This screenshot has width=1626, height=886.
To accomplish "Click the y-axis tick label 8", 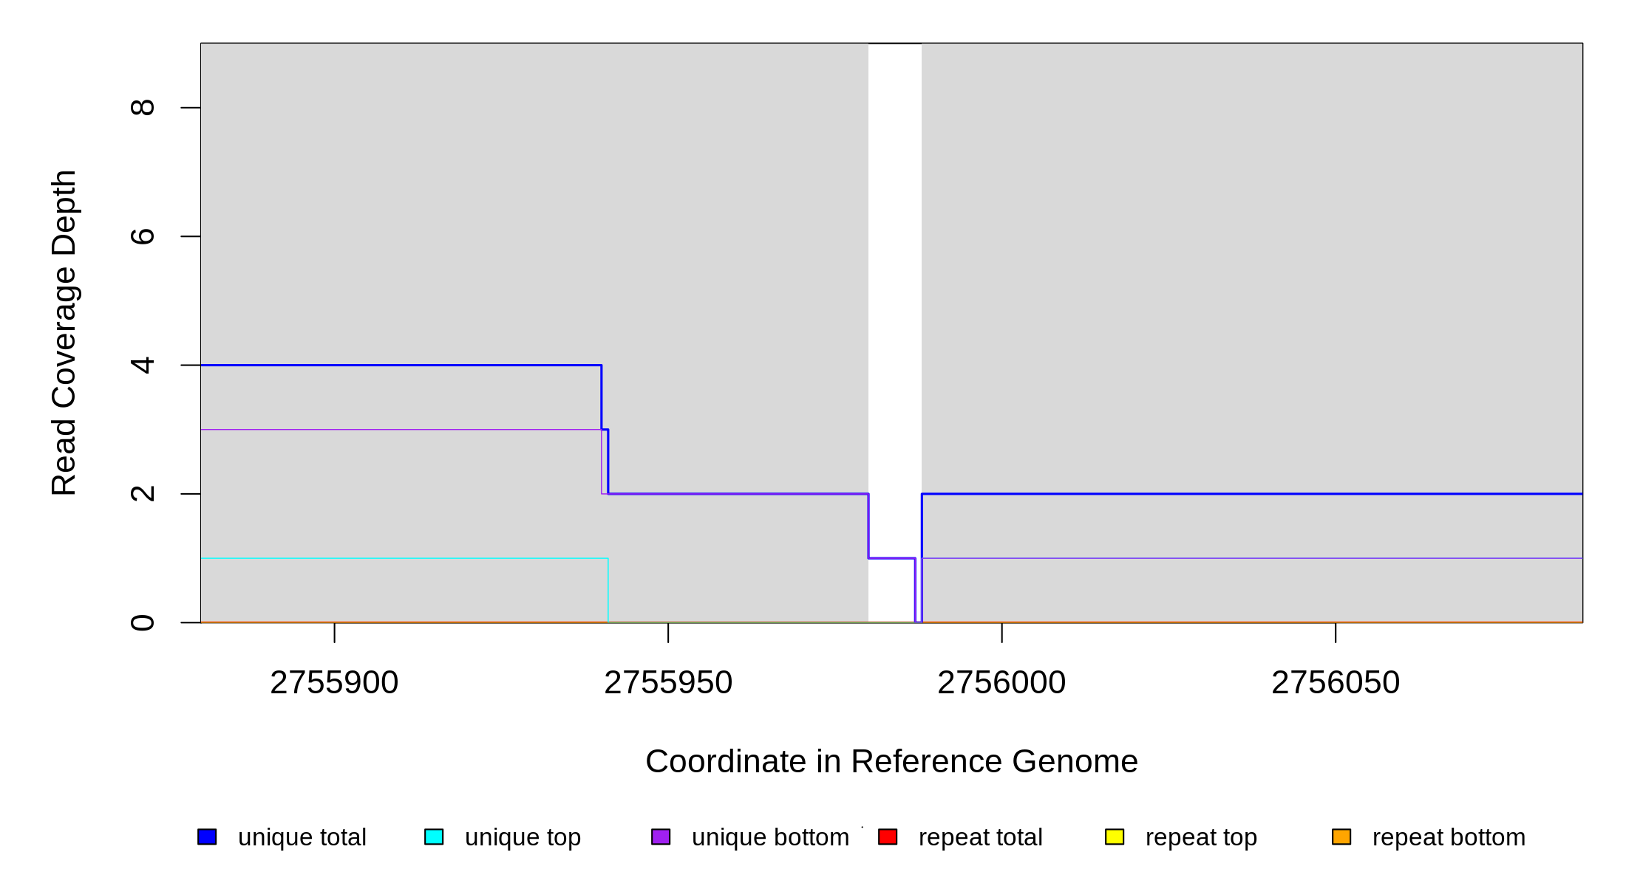I will [142, 108].
